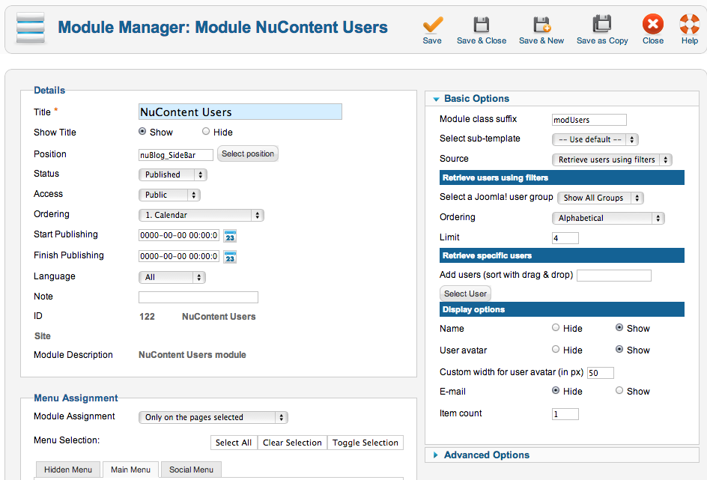Click the Save as Copy toolbar icon
Image resolution: width=707 pixels, height=480 pixels.
(x=602, y=28)
